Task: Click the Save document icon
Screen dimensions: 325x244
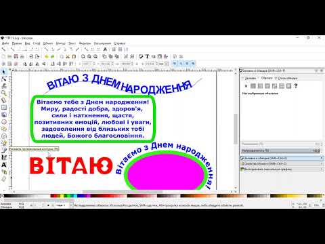Action: (16, 56)
